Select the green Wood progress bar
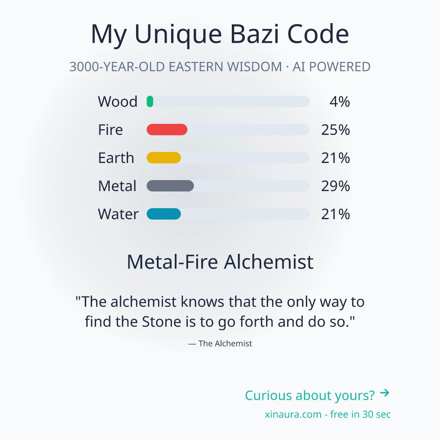Viewport: 440px width, 440px height. point(228,101)
